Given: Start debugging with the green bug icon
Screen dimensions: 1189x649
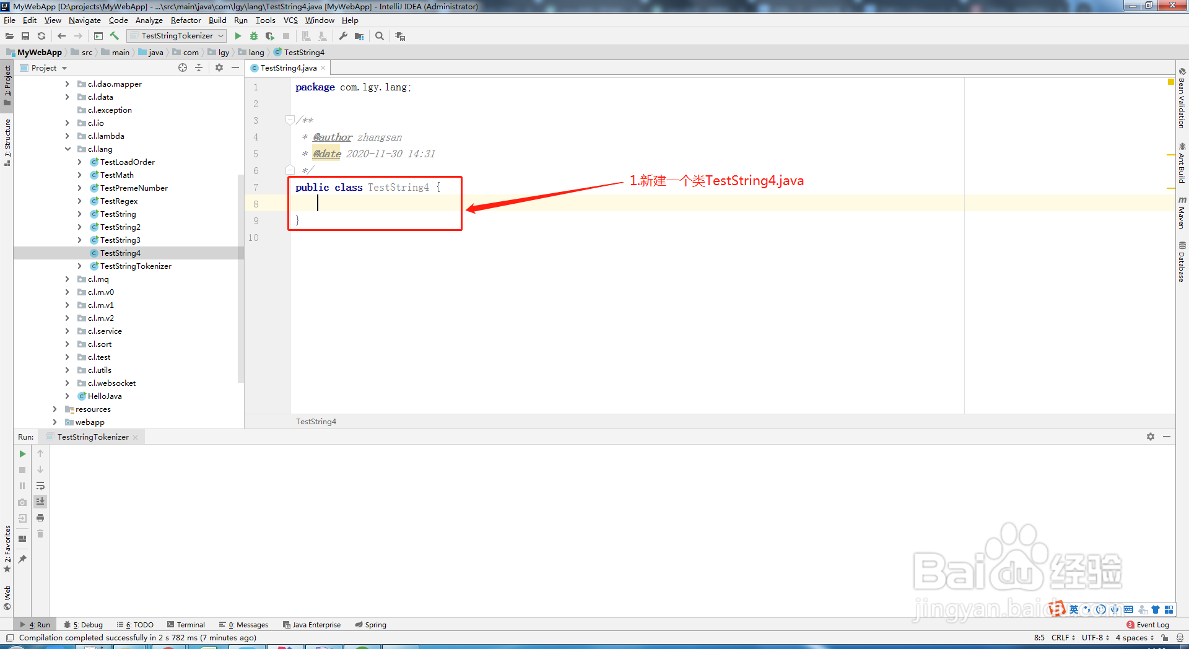Looking at the screenshot, I should 254,36.
